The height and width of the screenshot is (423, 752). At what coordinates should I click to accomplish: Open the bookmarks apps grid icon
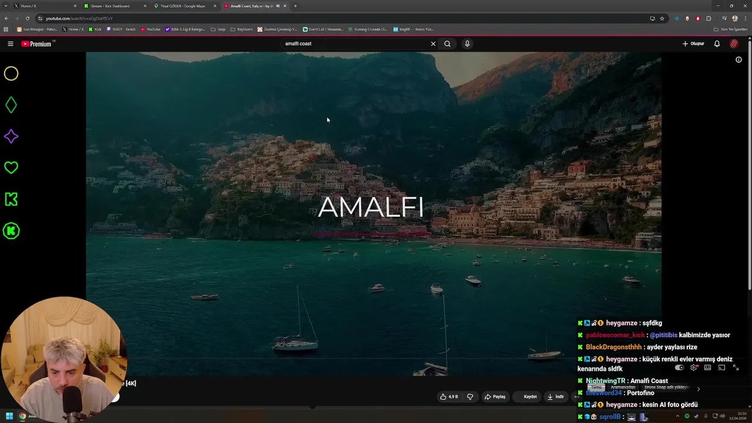tap(6, 29)
